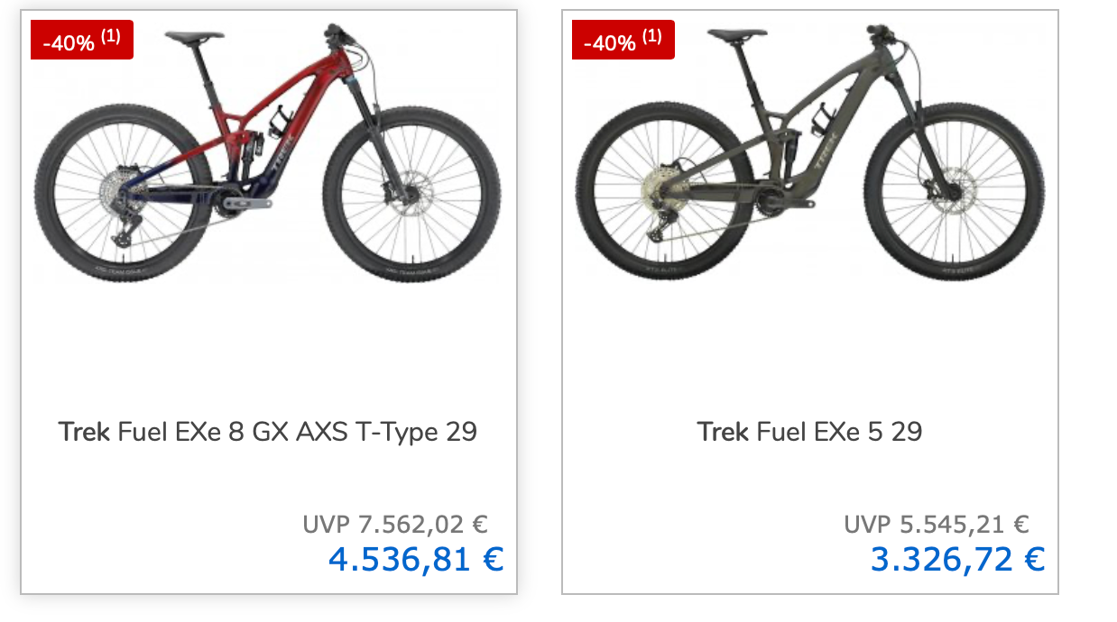Viewport: 1117px width, 622px height.
Task: Click the -40% badge on the olive bike card
Action: click(610, 41)
